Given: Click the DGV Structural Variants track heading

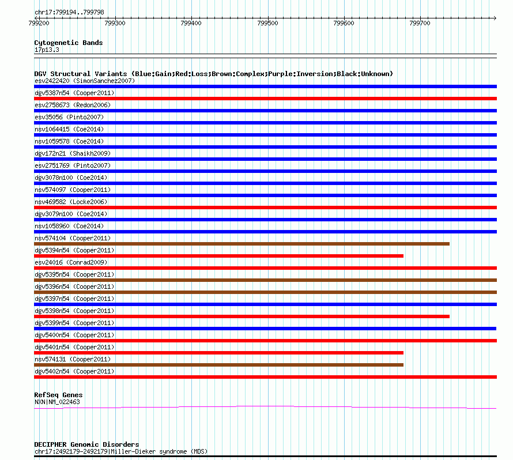Looking at the screenshot, I should click(213, 74).
